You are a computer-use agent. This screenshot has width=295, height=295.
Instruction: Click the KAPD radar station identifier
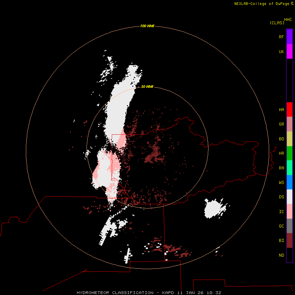[168, 293]
